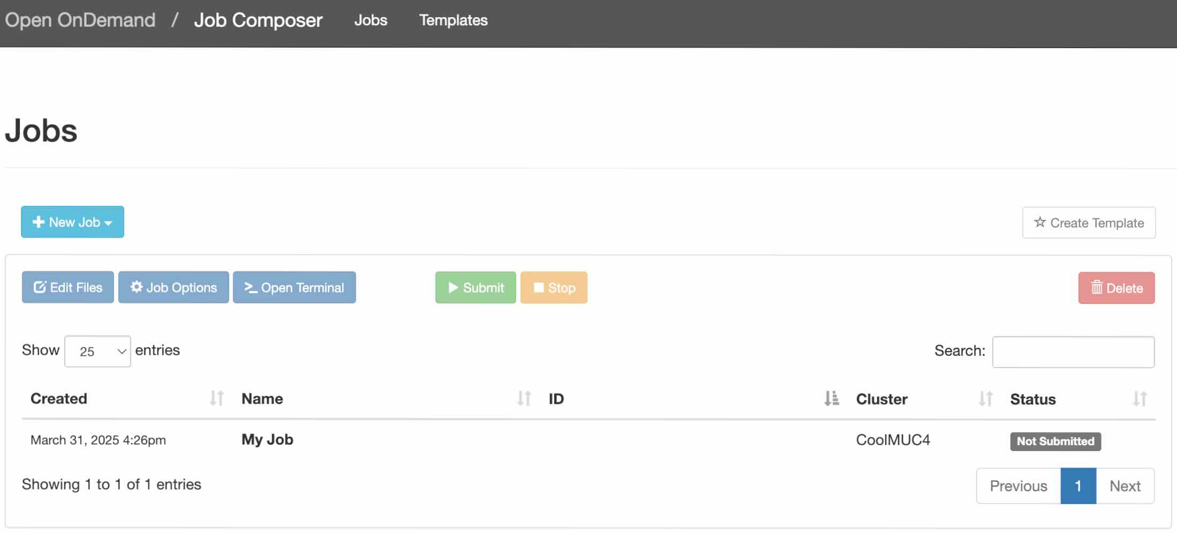Click the Open OnDemand home link
The height and width of the screenshot is (534, 1177).
[80, 20]
